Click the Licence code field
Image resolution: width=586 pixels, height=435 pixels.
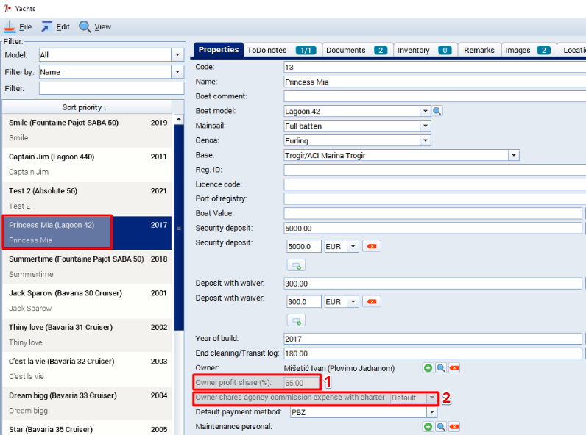(x=434, y=184)
